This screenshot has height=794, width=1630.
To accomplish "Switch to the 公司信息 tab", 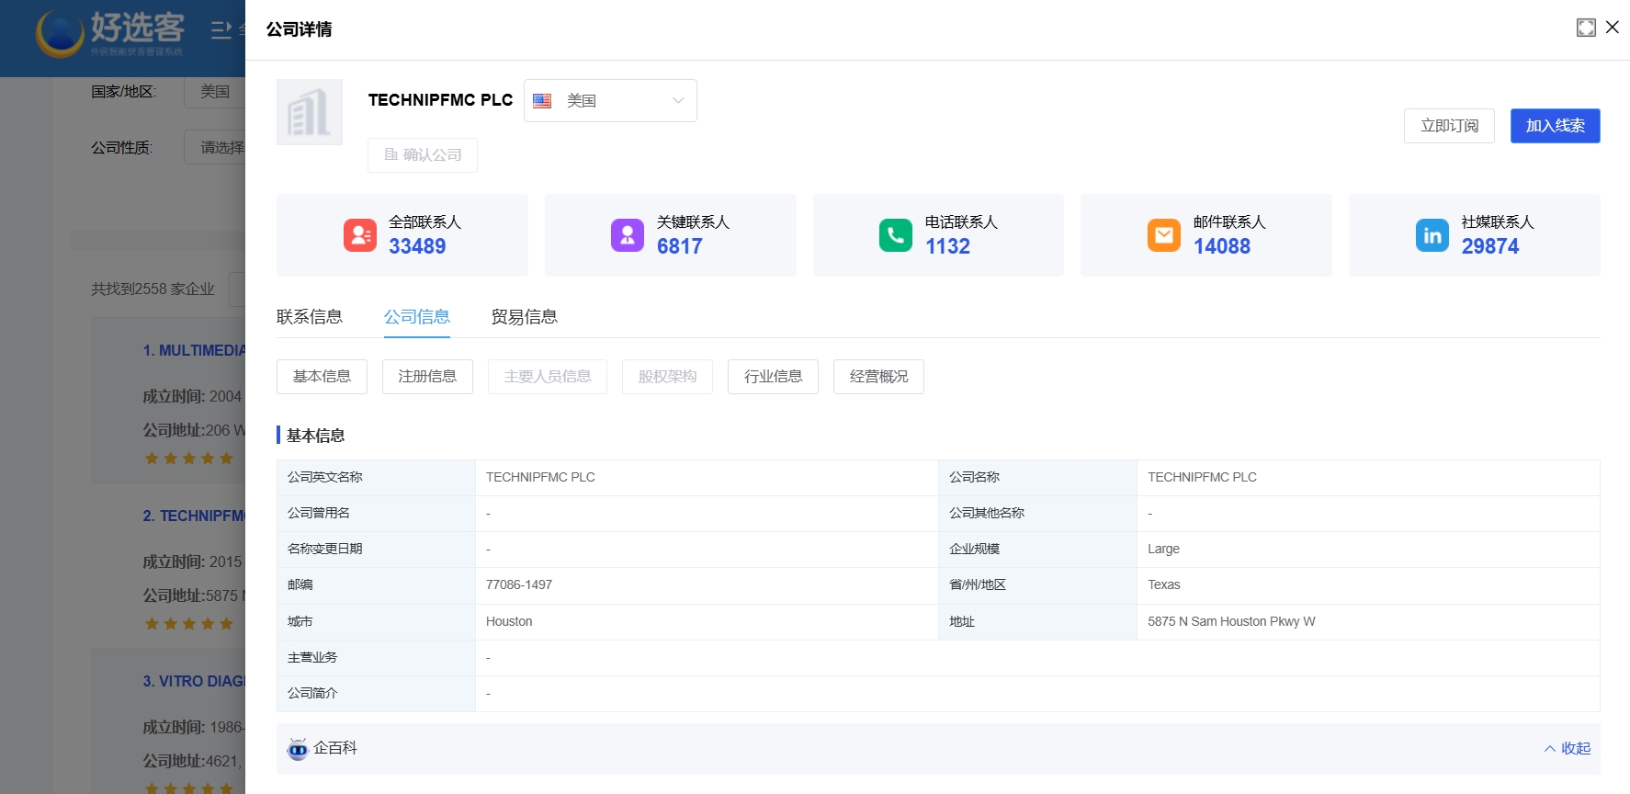I will pos(417,317).
